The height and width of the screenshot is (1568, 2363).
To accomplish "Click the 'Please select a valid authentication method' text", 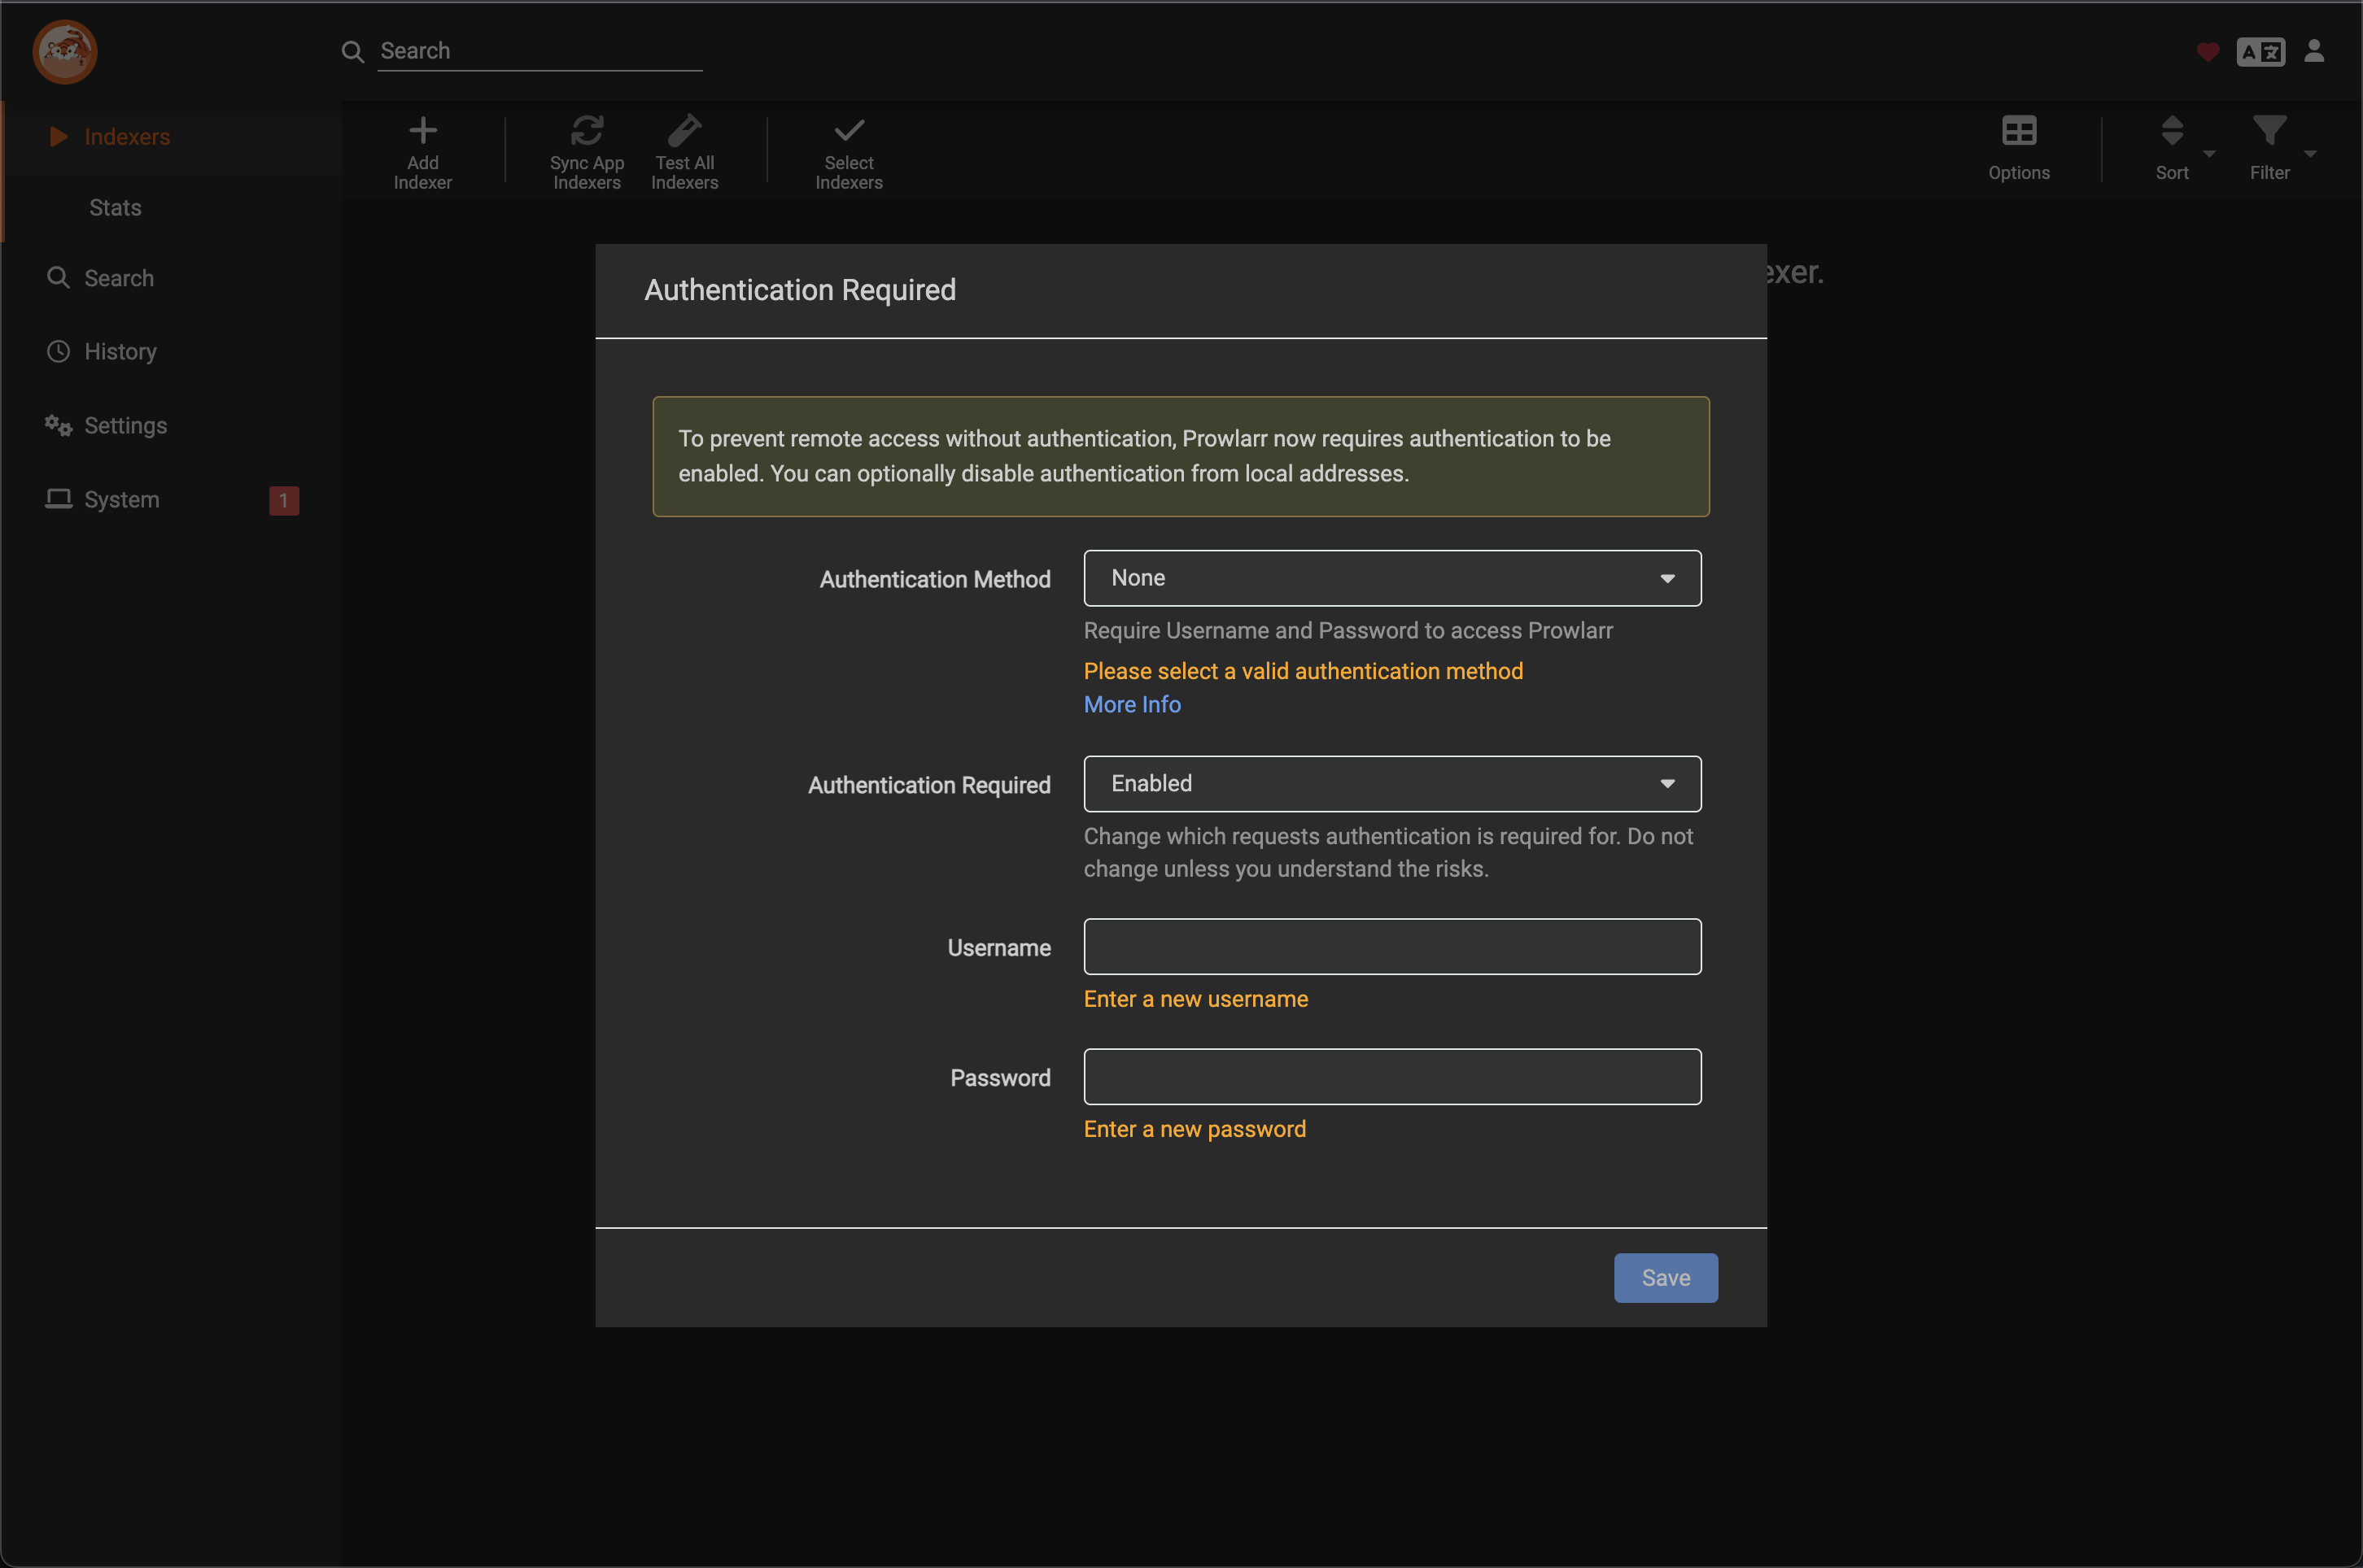I will click(1304, 672).
